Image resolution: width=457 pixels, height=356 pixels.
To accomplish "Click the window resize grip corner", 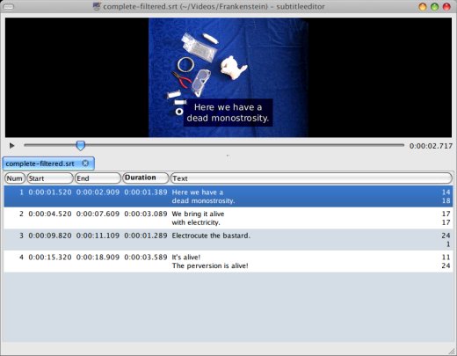I will 452,351.
